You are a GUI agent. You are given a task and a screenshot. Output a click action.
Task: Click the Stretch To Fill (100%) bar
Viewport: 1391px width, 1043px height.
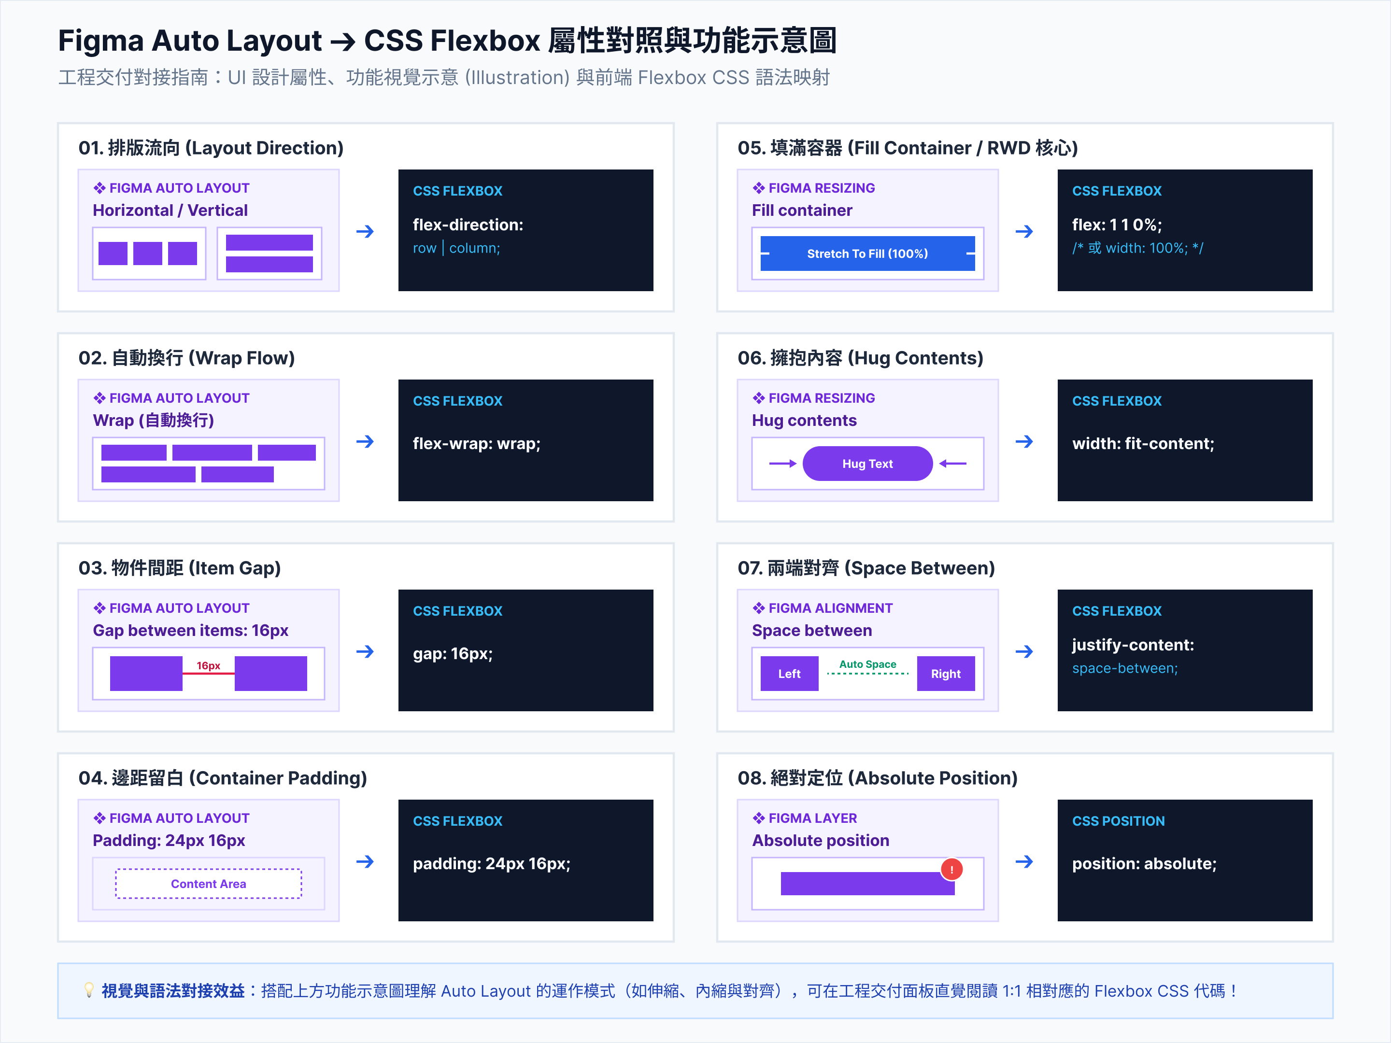tap(868, 254)
